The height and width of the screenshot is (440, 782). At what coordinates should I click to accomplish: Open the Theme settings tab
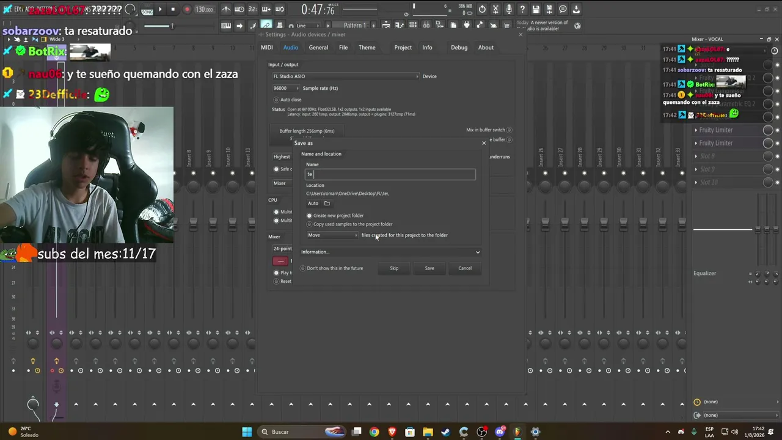(x=367, y=48)
